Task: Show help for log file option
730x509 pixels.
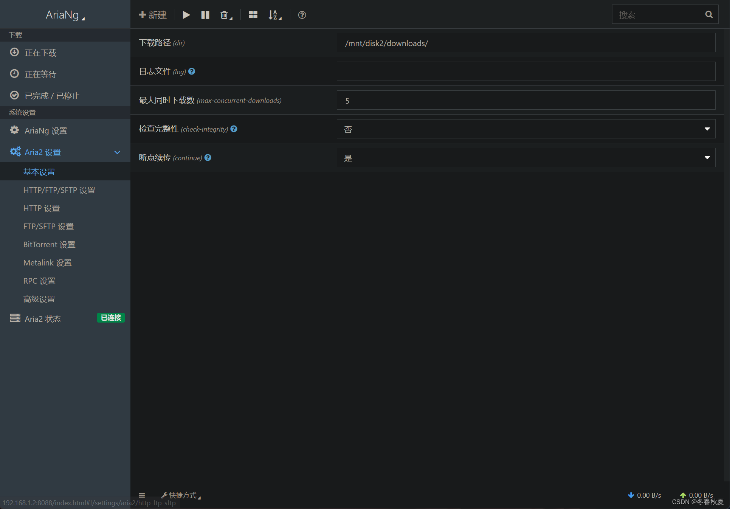Action: [x=192, y=71]
